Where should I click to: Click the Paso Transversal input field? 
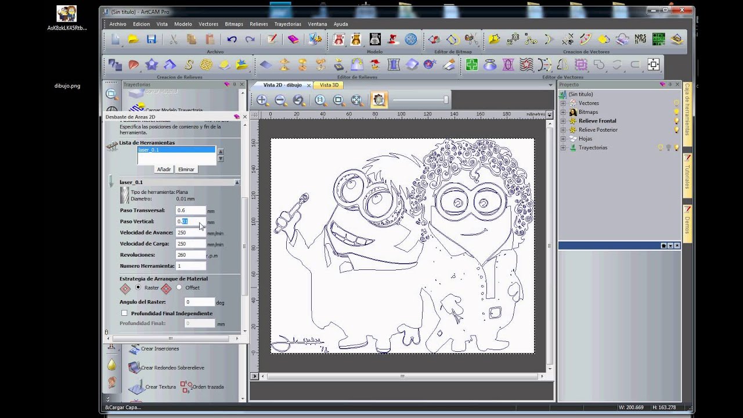coord(190,210)
